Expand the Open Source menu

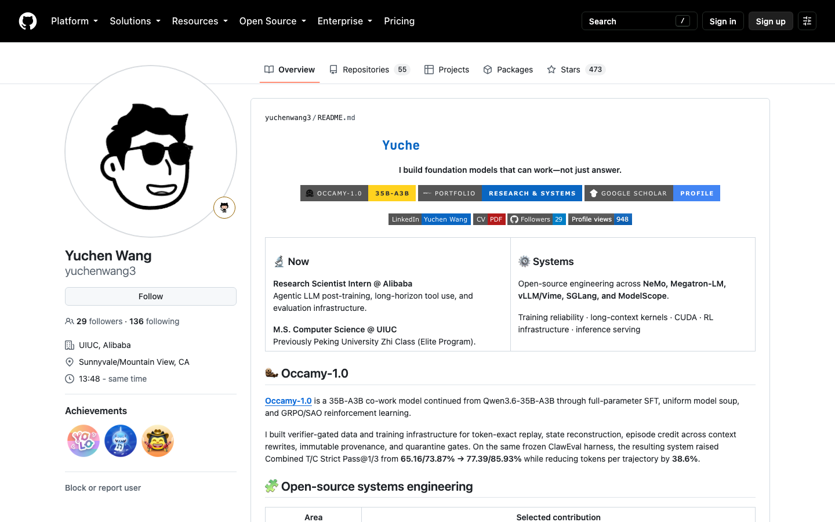click(x=273, y=21)
